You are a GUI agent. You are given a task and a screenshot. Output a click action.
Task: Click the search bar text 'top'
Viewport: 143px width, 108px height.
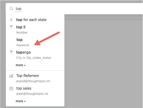click(19, 9)
